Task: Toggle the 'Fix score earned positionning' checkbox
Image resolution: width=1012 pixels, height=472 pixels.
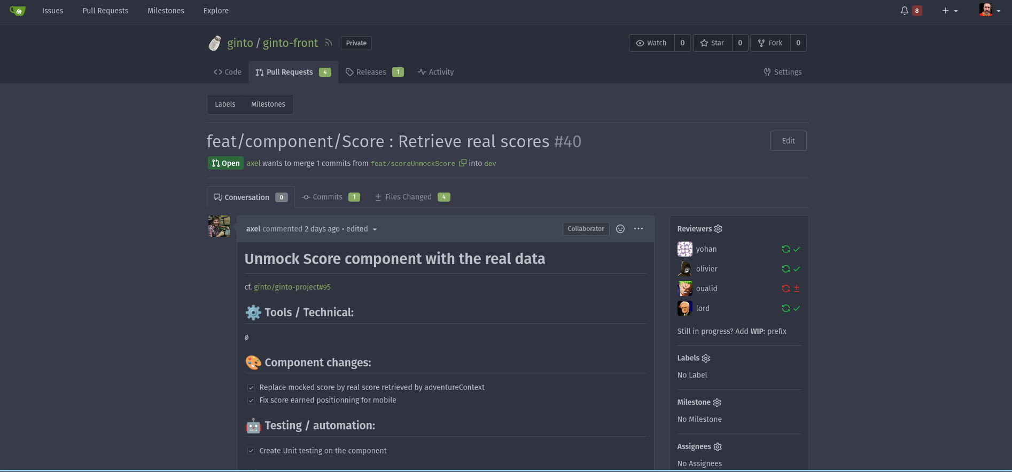Action: tap(251, 401)
